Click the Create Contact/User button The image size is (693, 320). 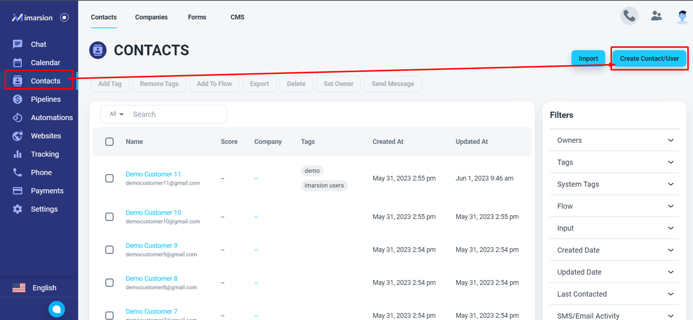pos(649,59)
